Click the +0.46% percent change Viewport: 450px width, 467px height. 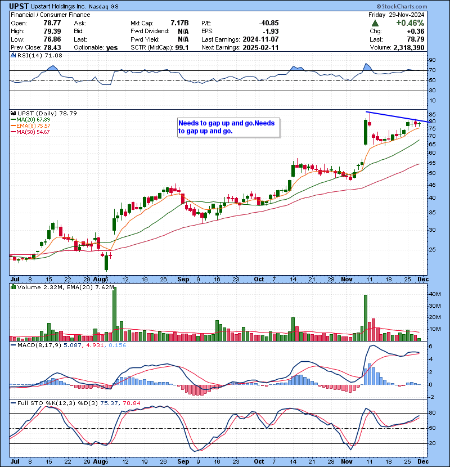pyautogui.click(x=410, y=23)
